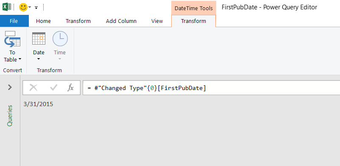340x166 pixels.
Task: Click the Time clock icon
Action: [60, 39]
